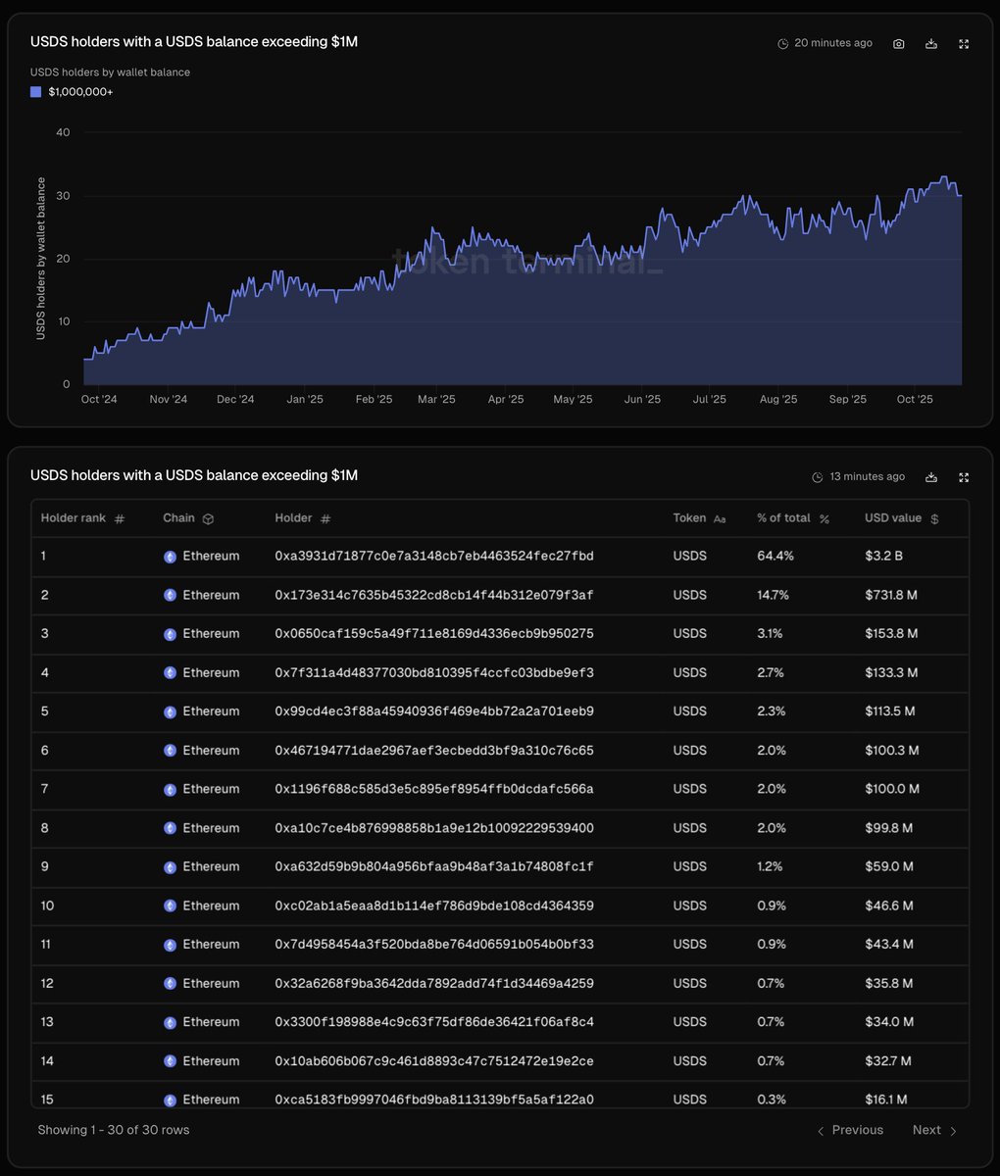Click Ethereum icon in rank 5 row
Screen dimensions: 1000x1176
(x=170, y=711)
